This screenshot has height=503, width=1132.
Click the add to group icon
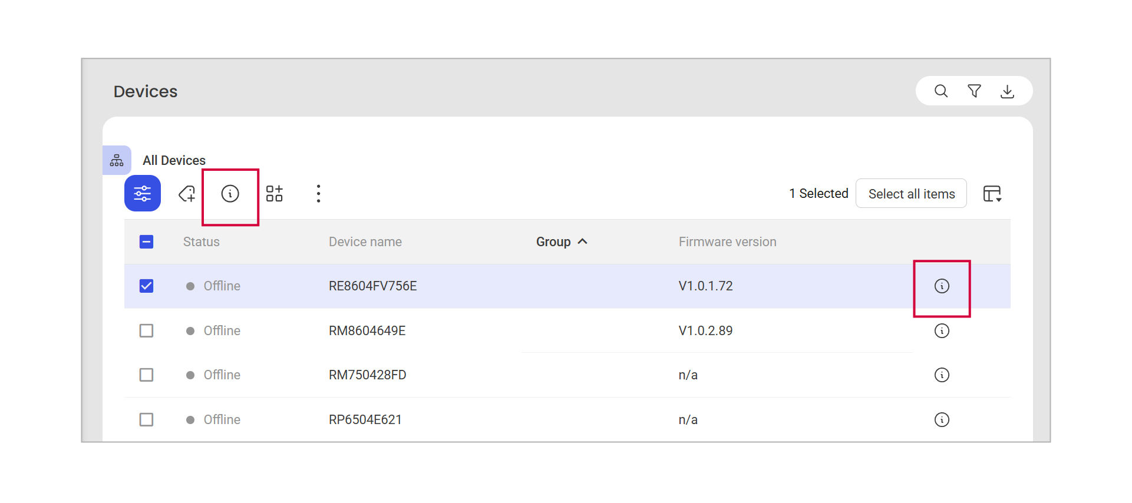point(274,193)
